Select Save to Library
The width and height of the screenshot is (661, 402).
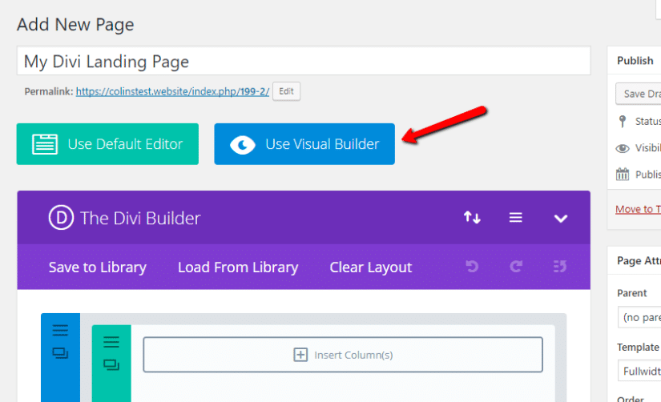[x=98, y=267]
